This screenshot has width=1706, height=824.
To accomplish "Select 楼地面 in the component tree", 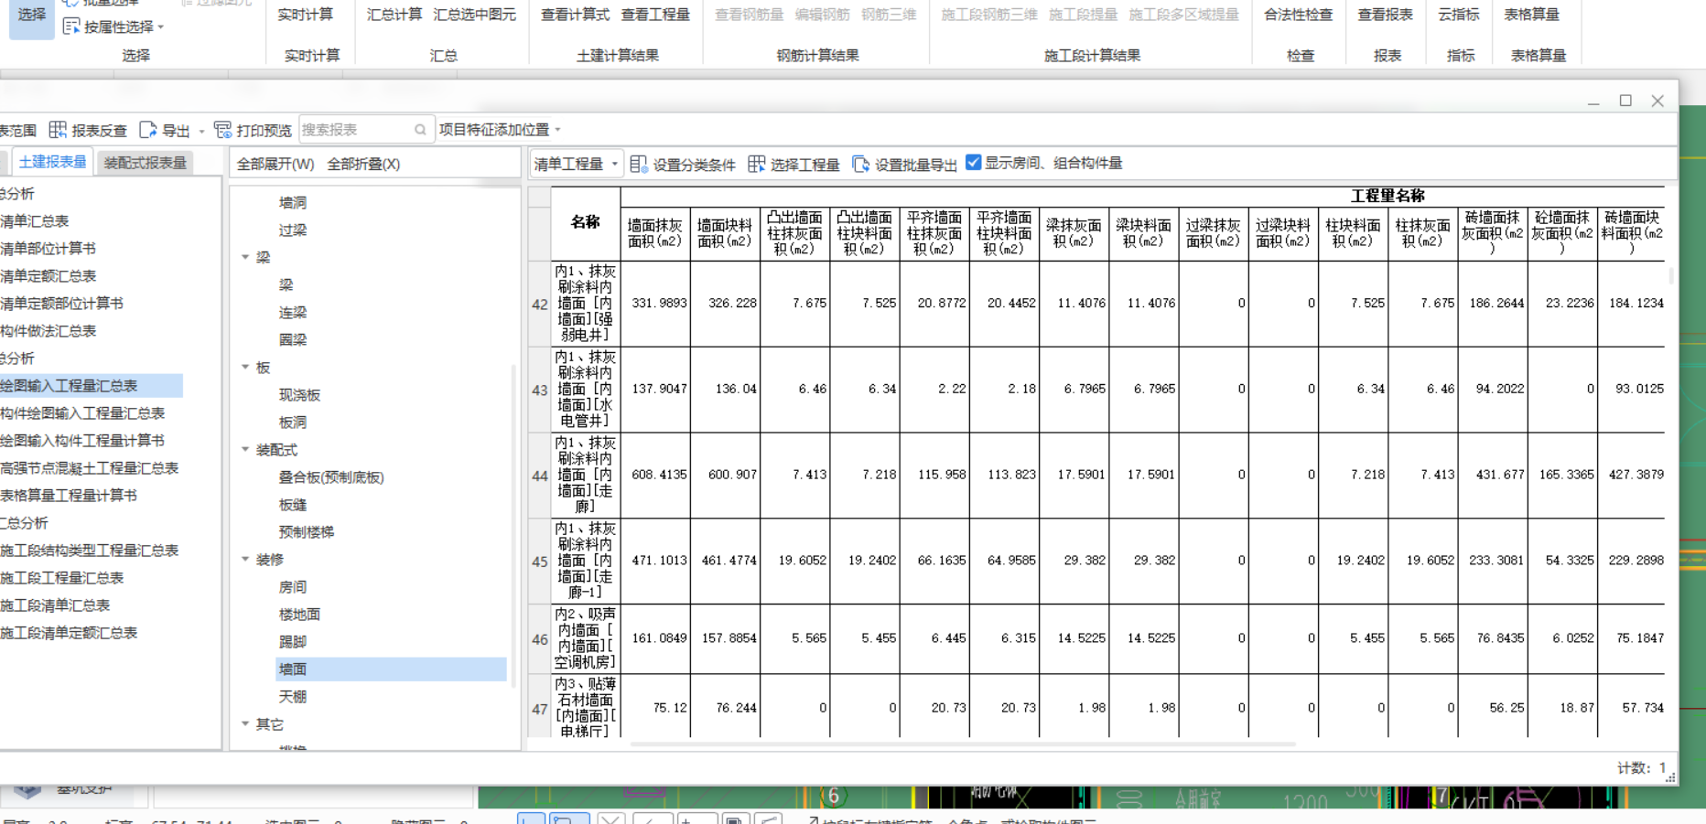I will (299, 614).
